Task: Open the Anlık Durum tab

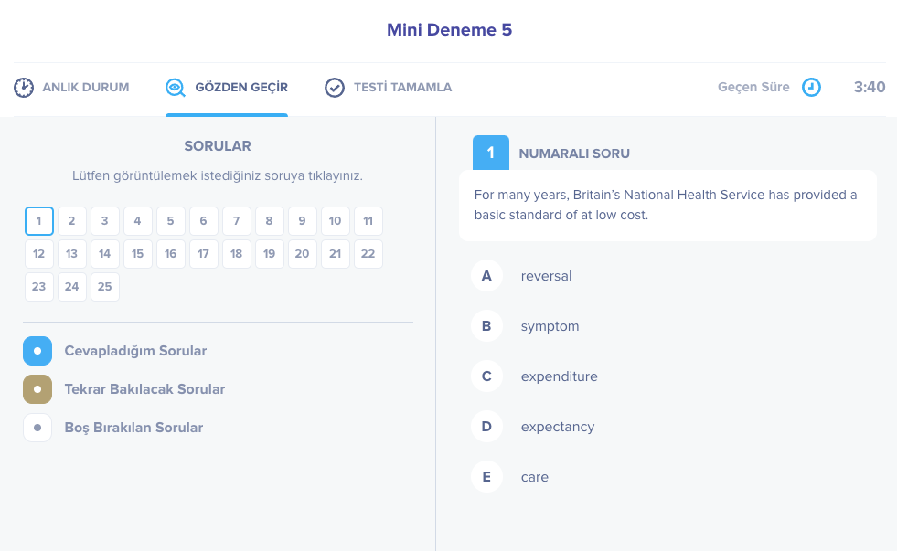Action: pyautogui.click(x=85, y=88)
